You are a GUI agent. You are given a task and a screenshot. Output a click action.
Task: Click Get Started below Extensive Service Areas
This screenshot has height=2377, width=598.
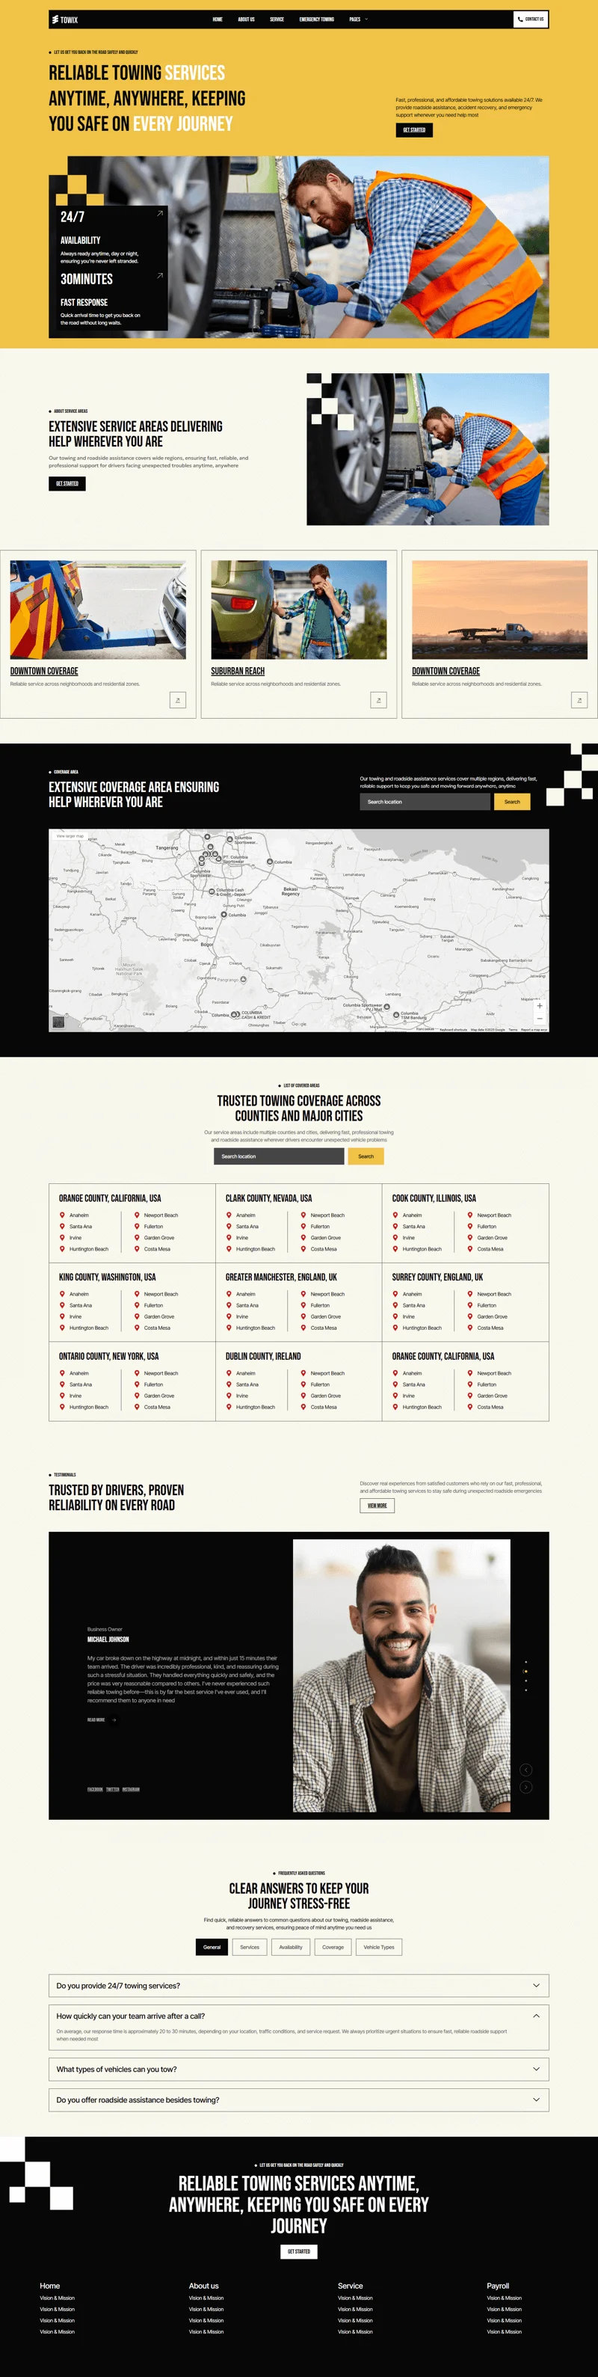tap(67, 483)
